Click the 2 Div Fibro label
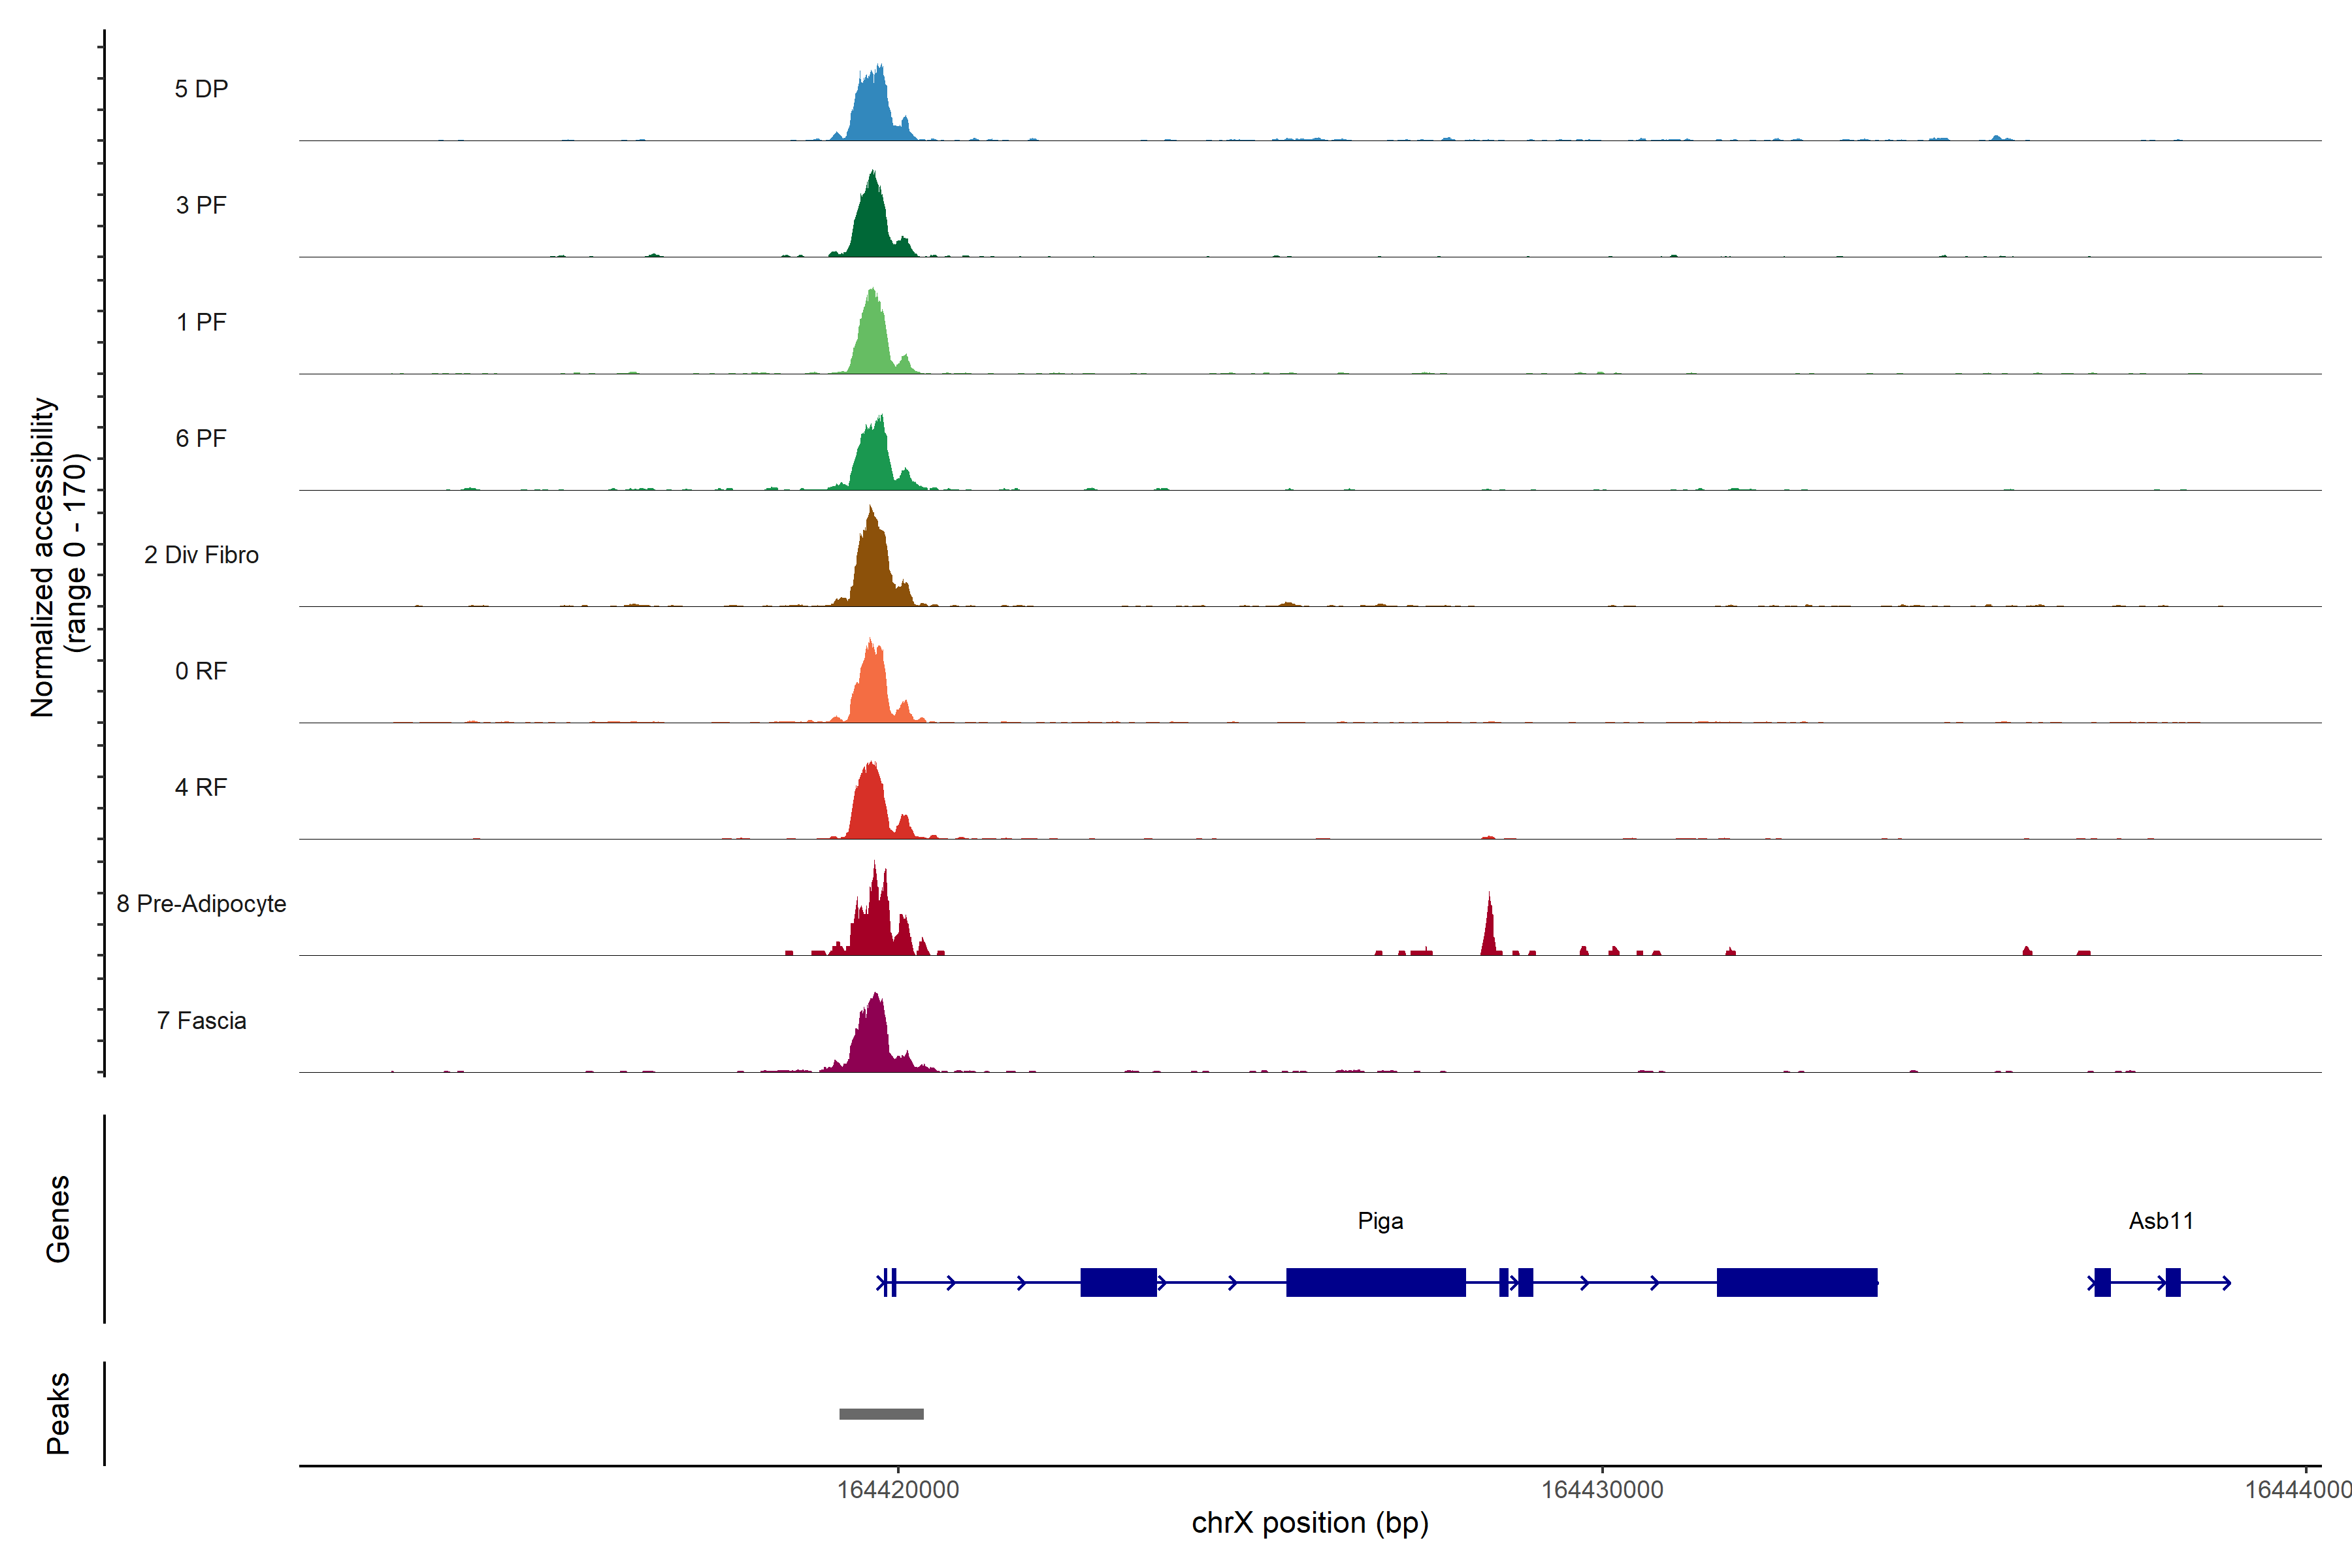The height and width of the screenshot is (1568, 2352). (x=201, y=555)
